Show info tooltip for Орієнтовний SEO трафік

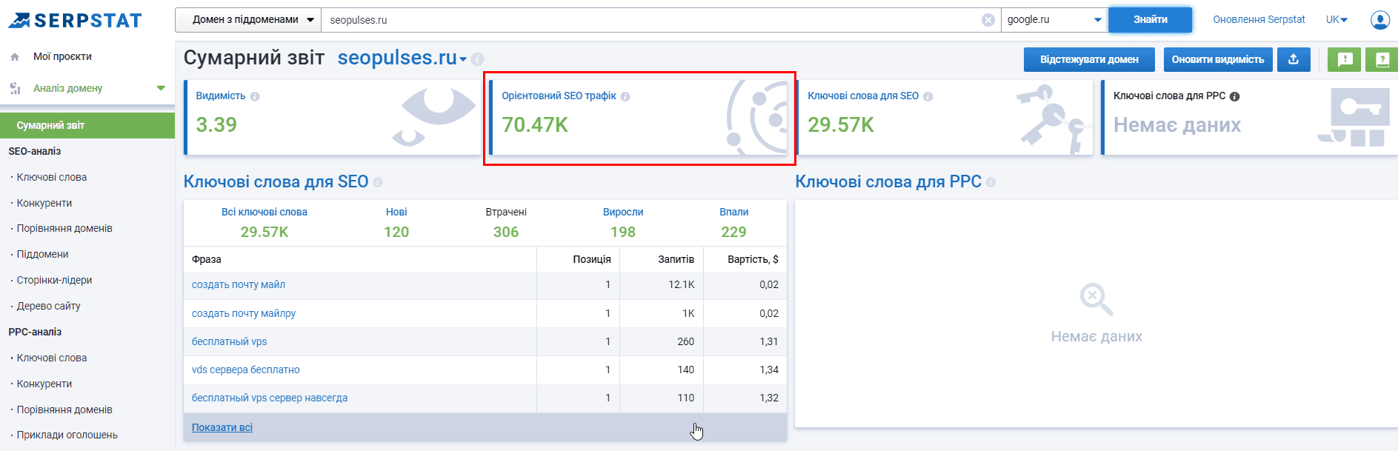tap(625, 96)
